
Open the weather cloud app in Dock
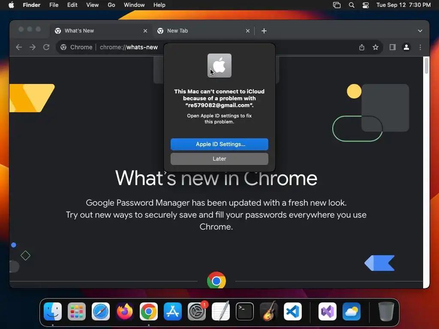(352, 311)
